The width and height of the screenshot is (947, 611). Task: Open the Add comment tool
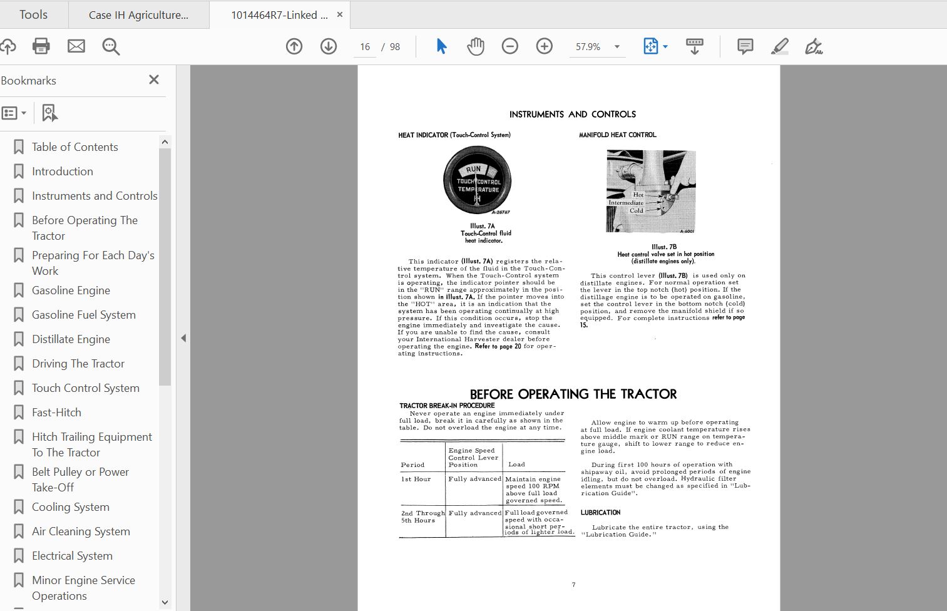(x=744, y=46)
